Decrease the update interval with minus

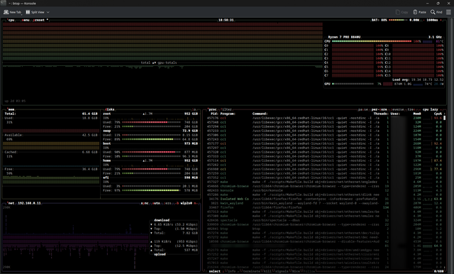(424, 20)
